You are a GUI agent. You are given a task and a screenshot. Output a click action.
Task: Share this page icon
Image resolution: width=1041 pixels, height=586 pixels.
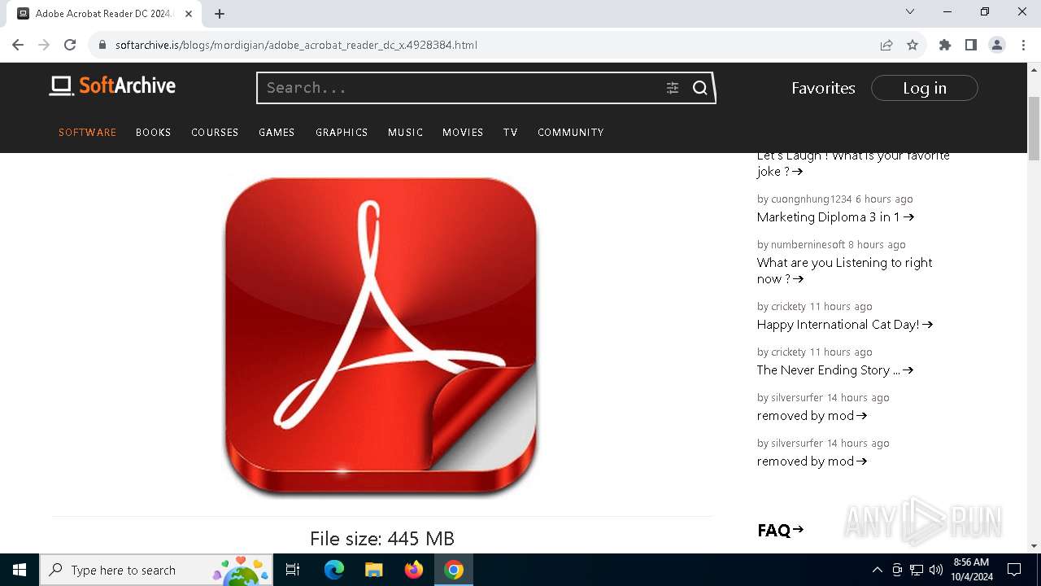point(886,45)
